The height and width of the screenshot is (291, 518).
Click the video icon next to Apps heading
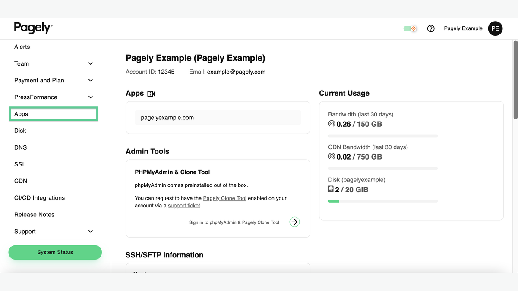point(151,94)
